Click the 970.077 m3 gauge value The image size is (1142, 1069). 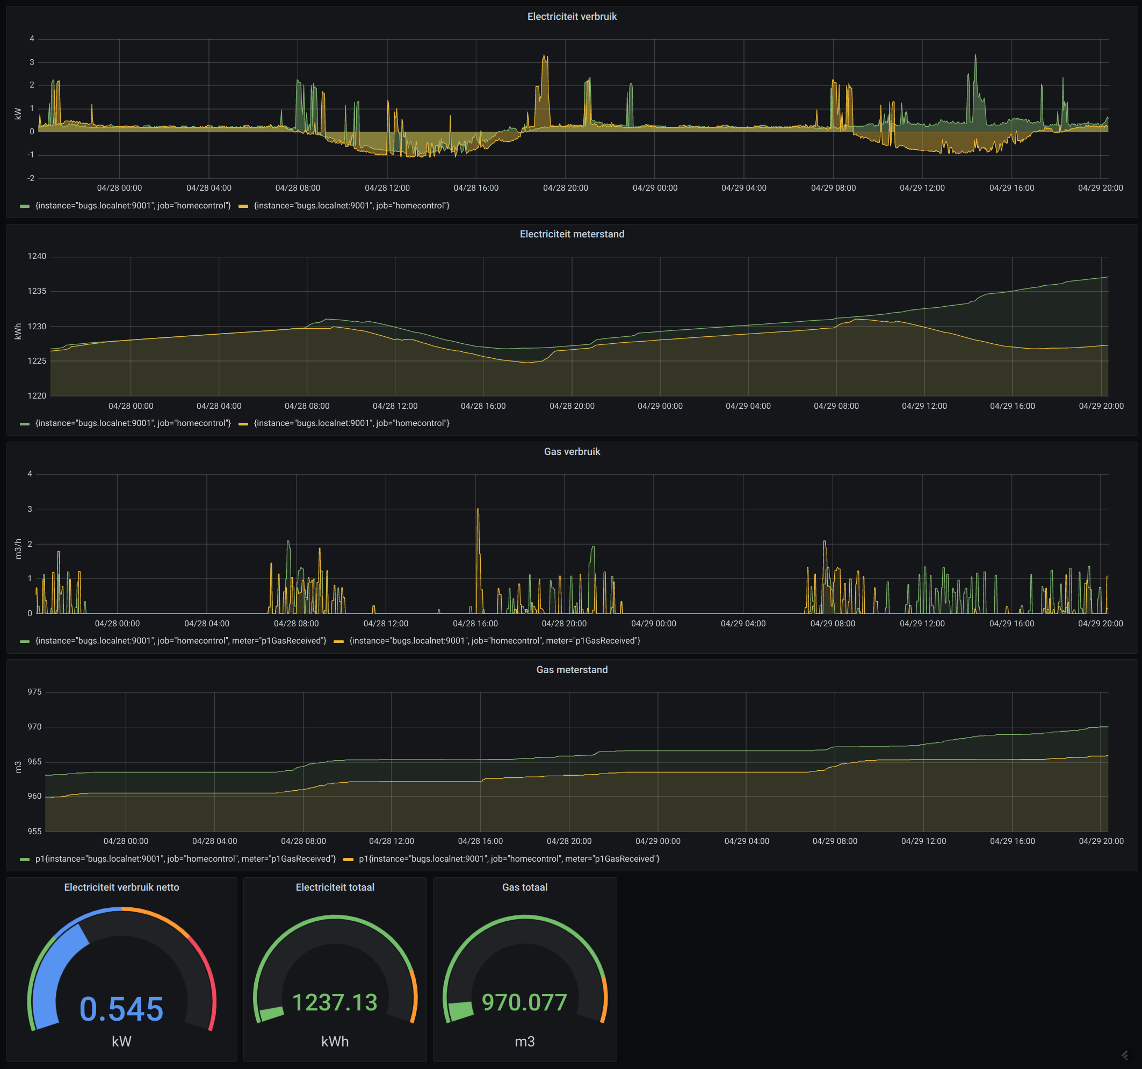[x=524, y=1003]
